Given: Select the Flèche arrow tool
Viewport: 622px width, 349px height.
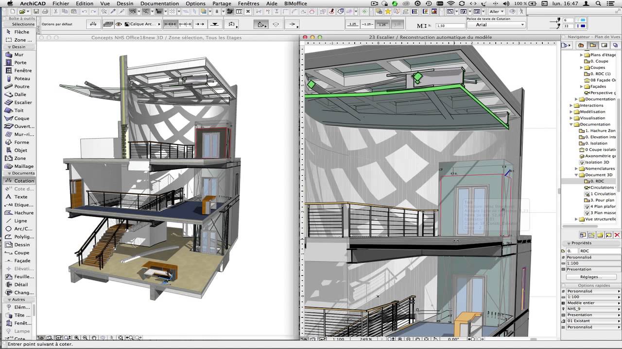Looking at the screenshot, I should tap(18, 32).
